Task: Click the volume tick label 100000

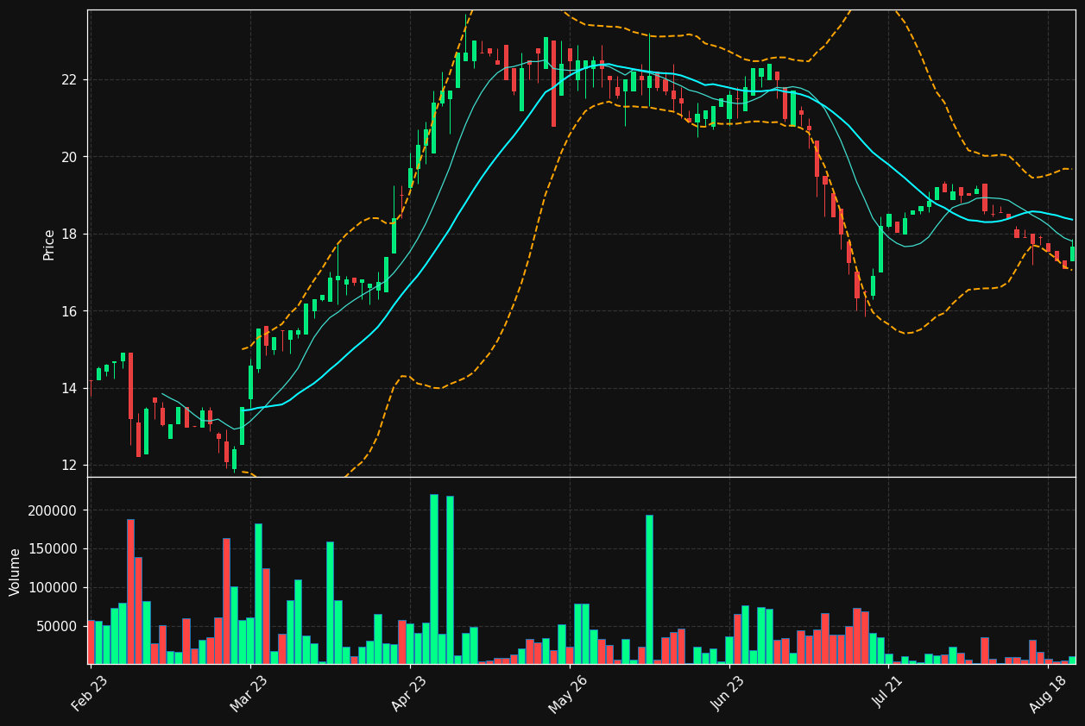Action: click(54, 588)
